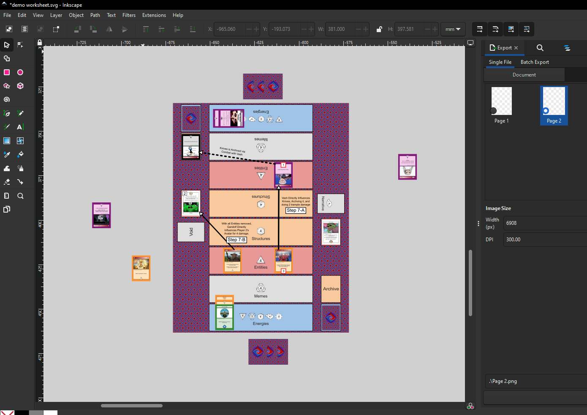587x415 pixels.
Task: Click the Document export button
Action: [524, 75]
